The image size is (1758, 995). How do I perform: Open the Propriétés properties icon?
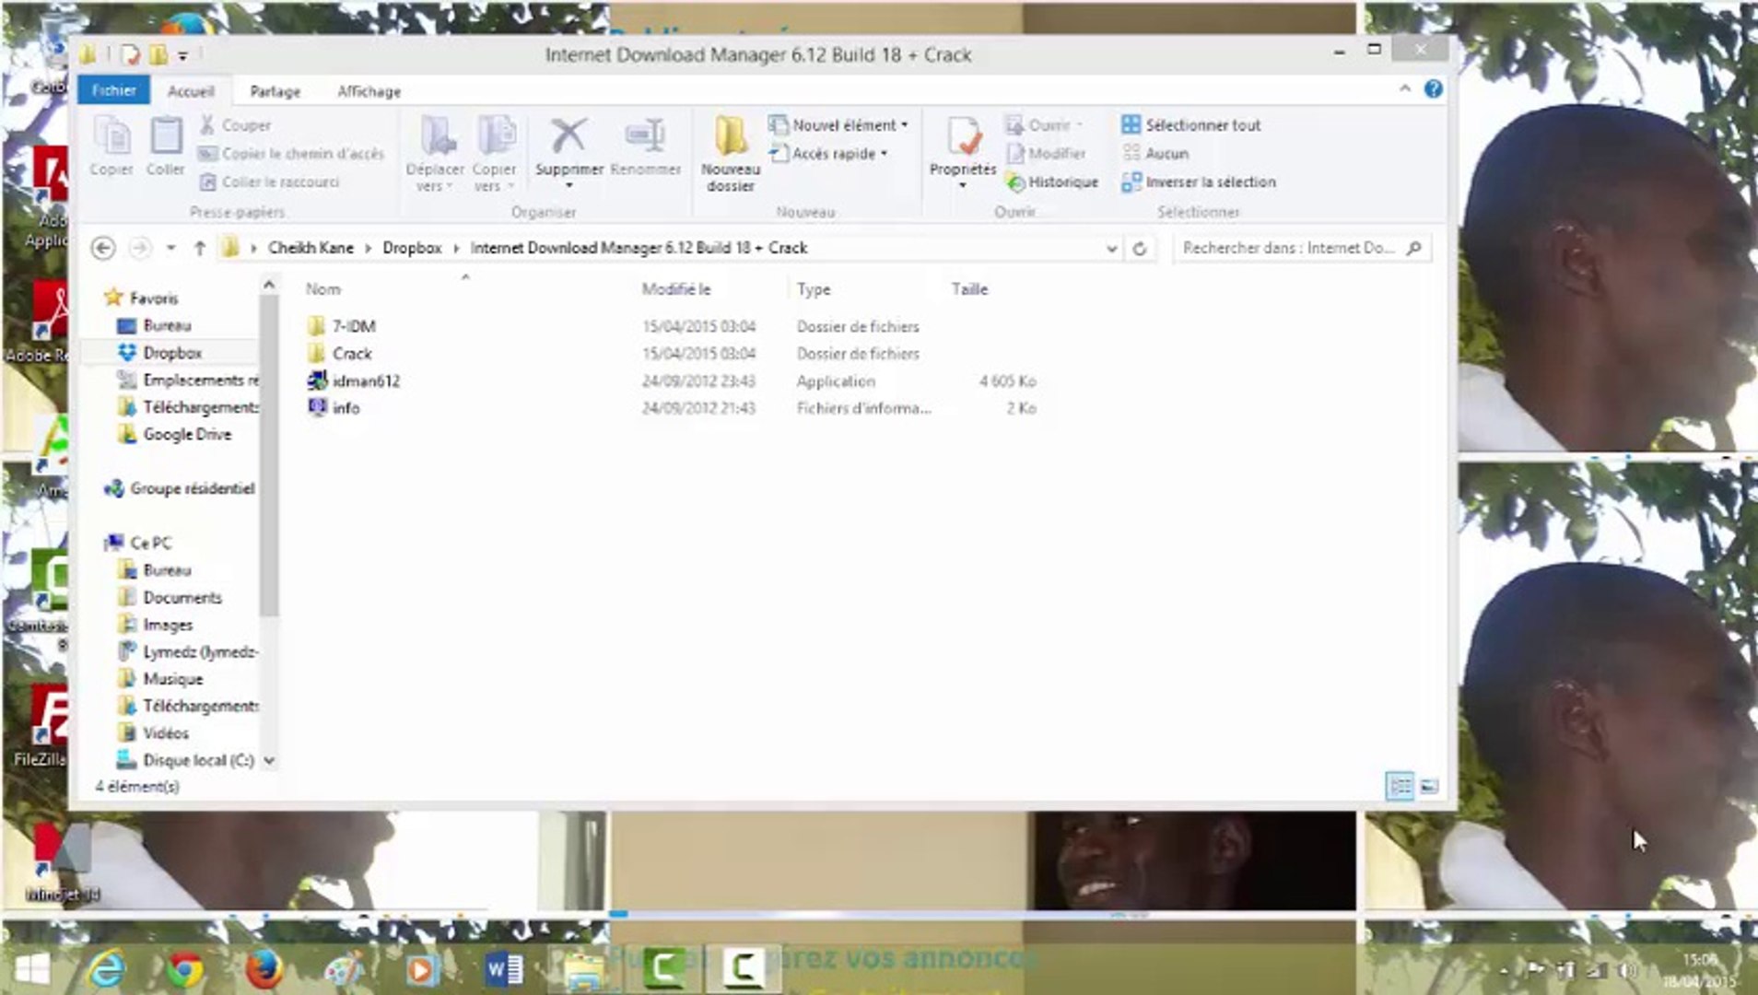[962, 137]
